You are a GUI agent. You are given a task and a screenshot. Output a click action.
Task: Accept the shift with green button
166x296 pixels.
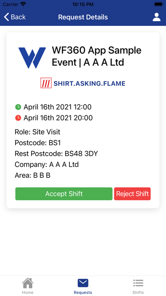click(64, 194)
